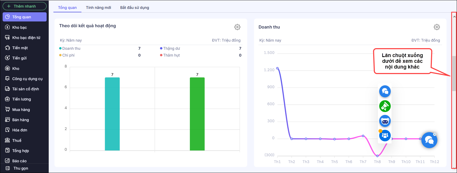Open the robot assistant icon
The height and width of the screenshot is (173, 457).
click(x=385, y=121)
